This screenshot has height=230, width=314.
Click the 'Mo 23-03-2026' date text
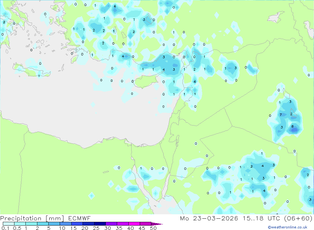pos(209,218)
